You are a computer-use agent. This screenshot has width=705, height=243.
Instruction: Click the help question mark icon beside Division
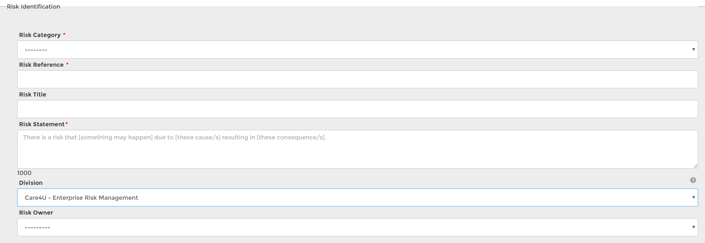[693, 180]
